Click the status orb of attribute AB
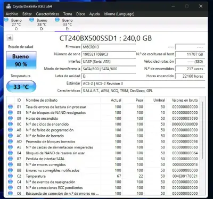 pos(10,130)
